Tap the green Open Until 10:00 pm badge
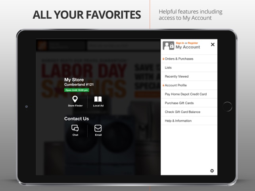Image resolution: width=255 pixels, height=191 pixels. pos(77,90)
